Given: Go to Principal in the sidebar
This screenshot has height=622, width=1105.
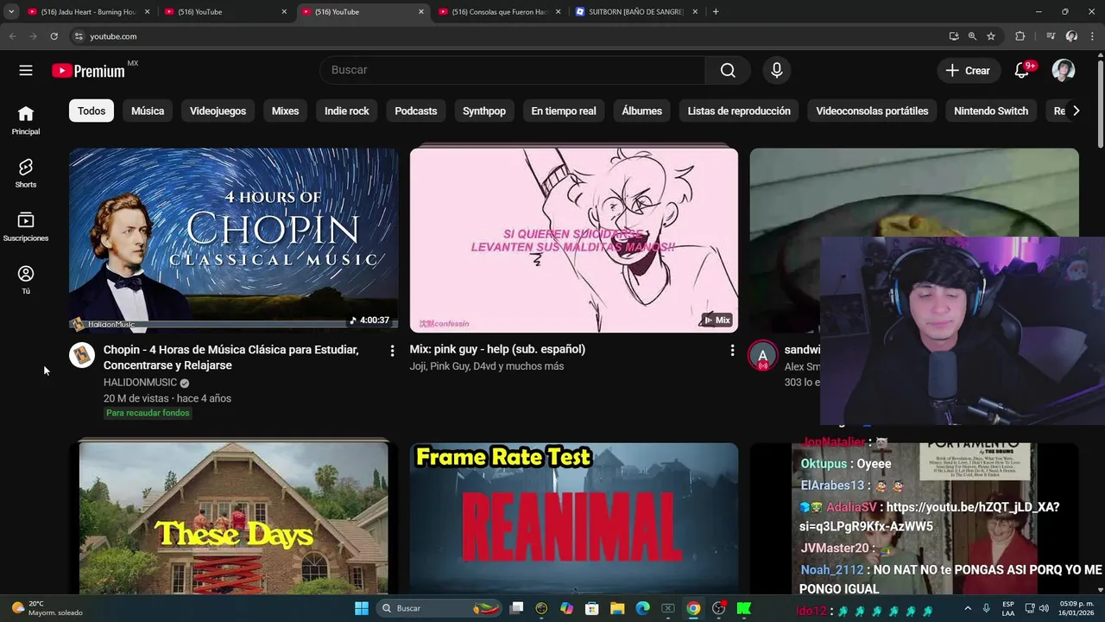Looking at the screenshot, I should 26,120.
